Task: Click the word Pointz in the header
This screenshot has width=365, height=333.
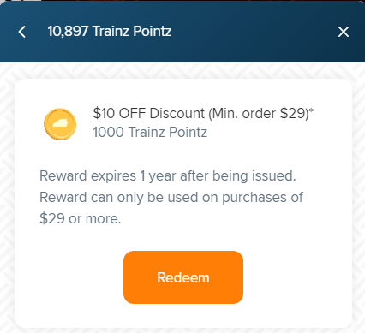Action: (153, 31)
